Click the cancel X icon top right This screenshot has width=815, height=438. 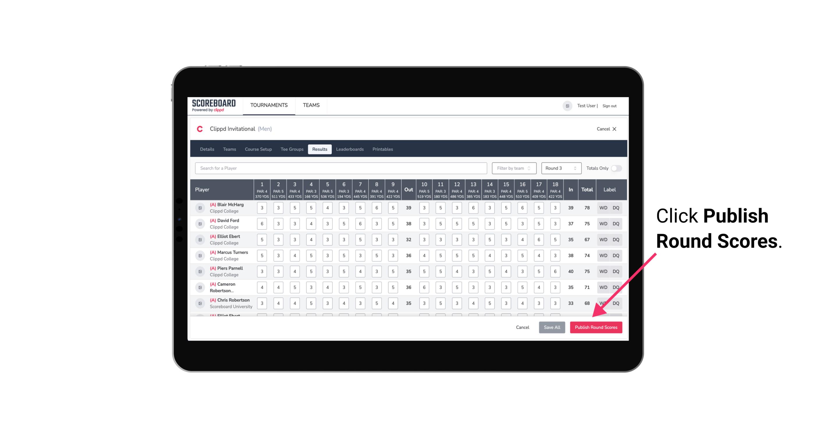[x=614, y=129]
